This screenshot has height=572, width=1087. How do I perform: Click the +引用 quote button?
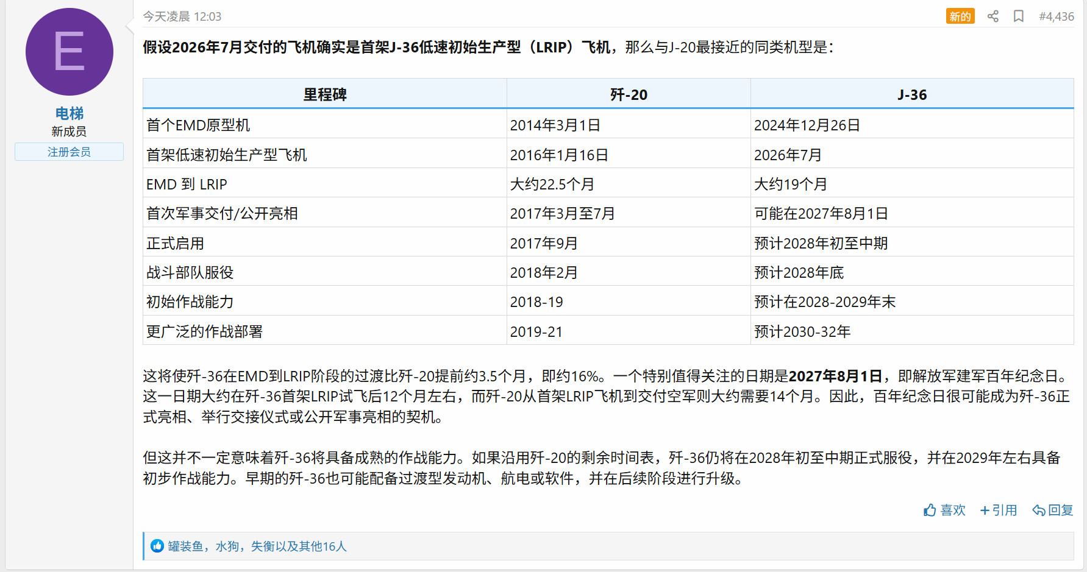point(999,510)
